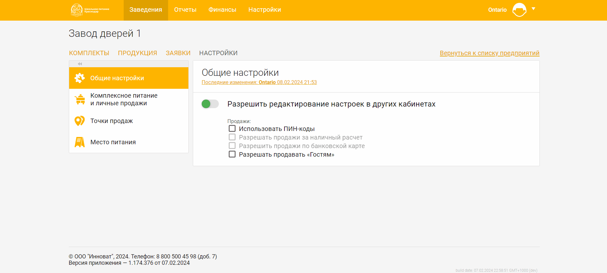Check Разрешать продавать «Гостям» option
Image resolution: width=607 pixels, height=273 pixels.
(232, 154)
